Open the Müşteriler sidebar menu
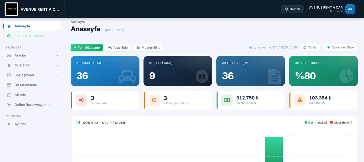 [x=32, y=65]
